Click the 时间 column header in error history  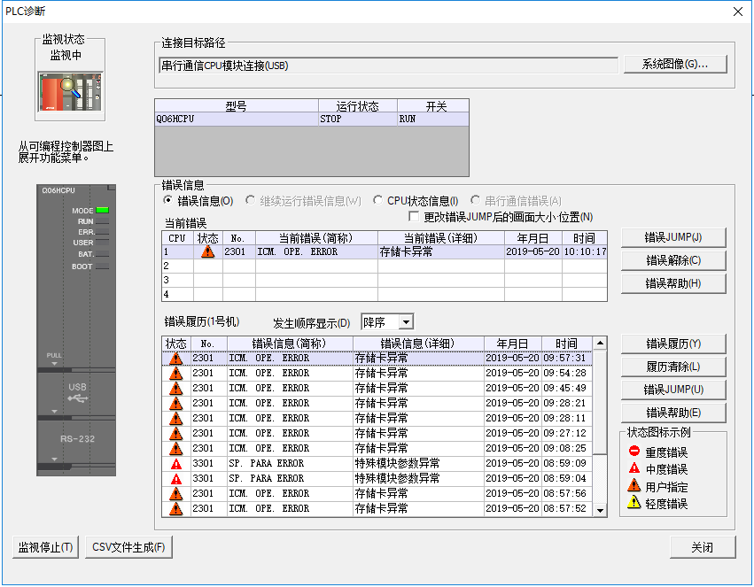tap(566, 344)
